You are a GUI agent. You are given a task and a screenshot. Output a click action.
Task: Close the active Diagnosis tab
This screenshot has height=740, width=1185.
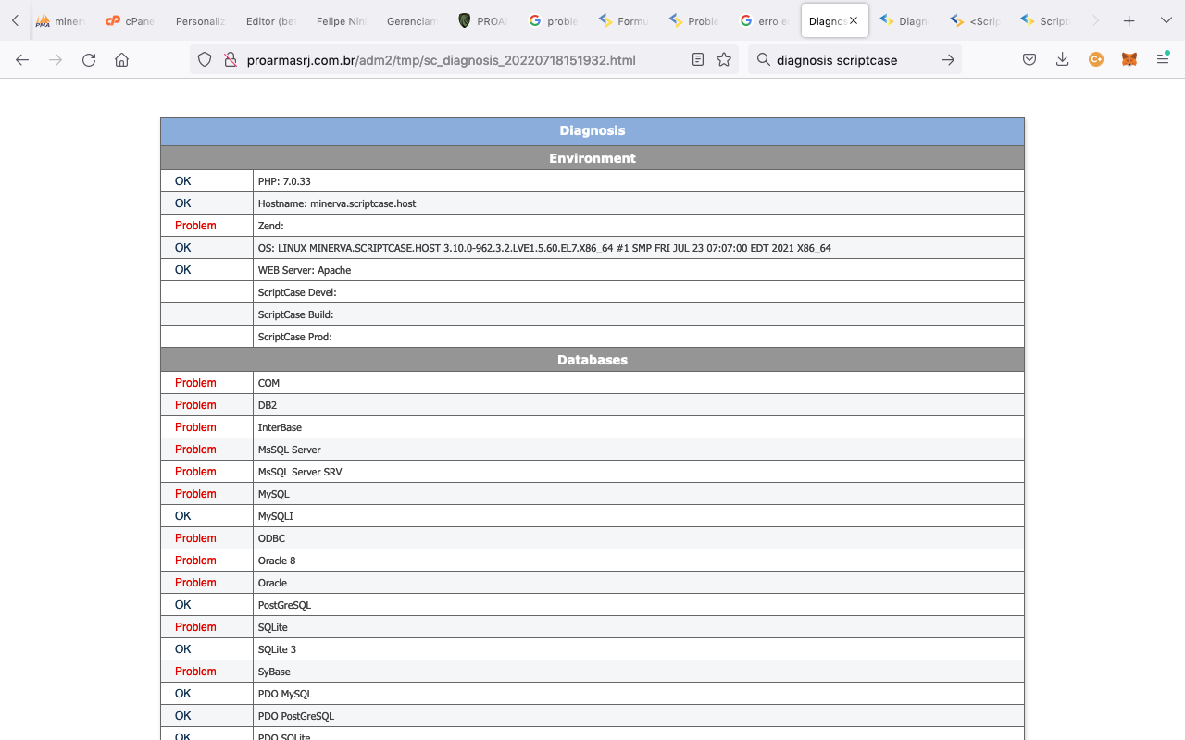coord(854,20)
